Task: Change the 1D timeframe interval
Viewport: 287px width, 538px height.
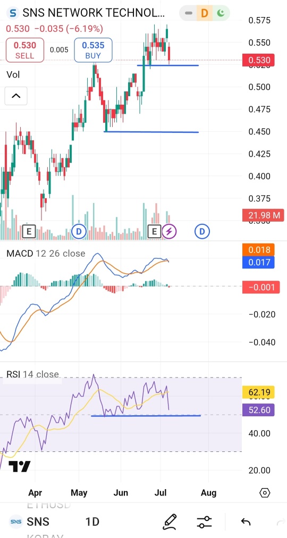Action: (x=92, y=522)
